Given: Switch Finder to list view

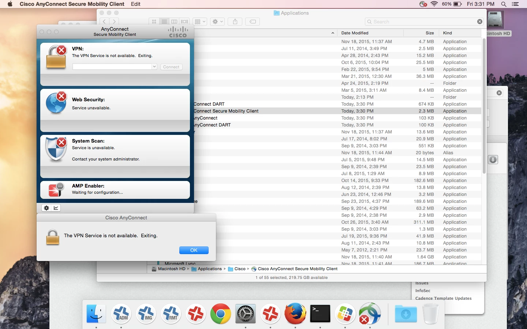Looking at the screenshot, I should [x=164, y=22].
